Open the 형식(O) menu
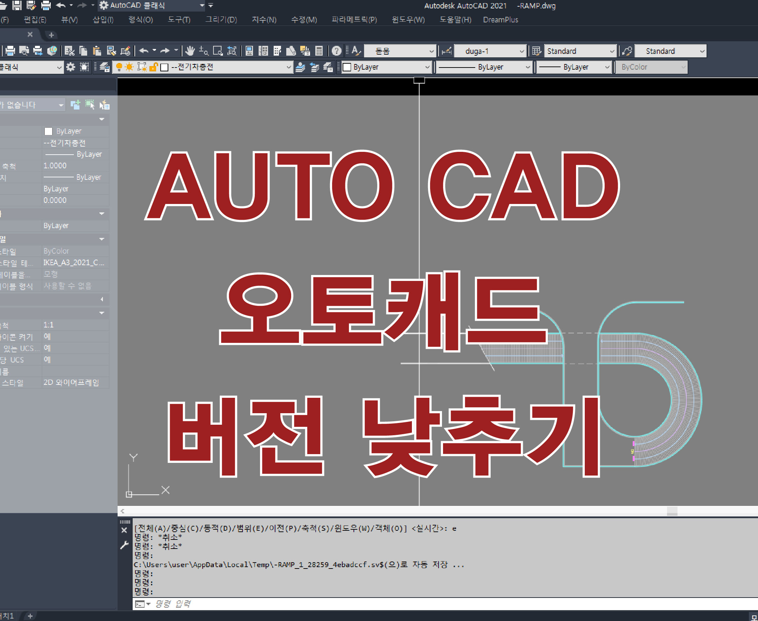This screenshot has width=758, height=621. (x=141, y=20)
